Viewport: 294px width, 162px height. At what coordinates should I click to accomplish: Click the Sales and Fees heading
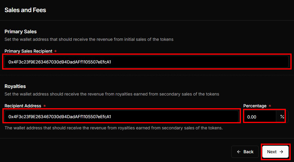(25, 10)
